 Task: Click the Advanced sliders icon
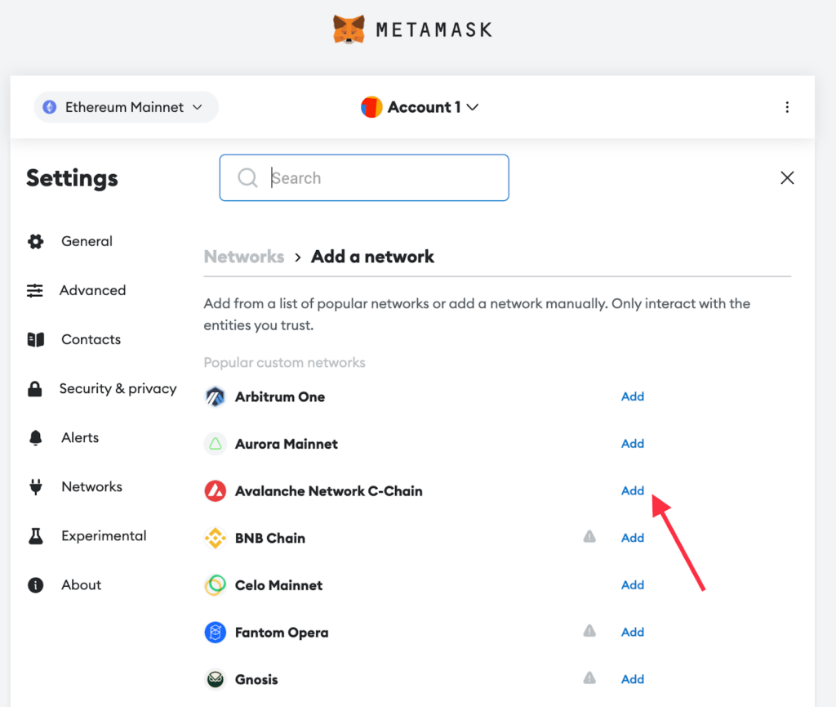pyautogui.click(x=35, y=290)
